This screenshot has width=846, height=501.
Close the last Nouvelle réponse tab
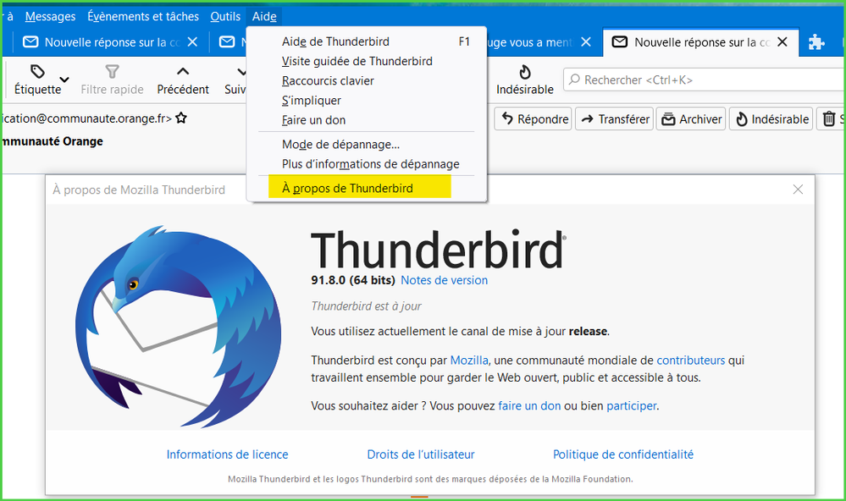click(782, 42)
